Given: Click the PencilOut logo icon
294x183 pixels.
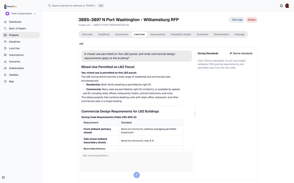Looking at the screenshot, I should pos(5,6).
